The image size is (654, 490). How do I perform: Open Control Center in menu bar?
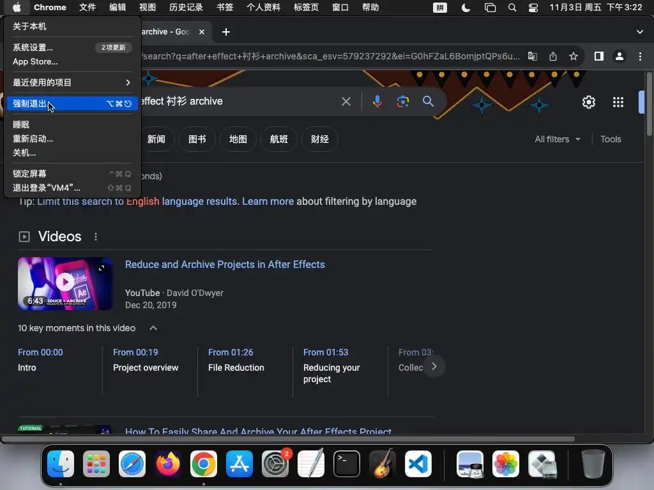(533, 8)
